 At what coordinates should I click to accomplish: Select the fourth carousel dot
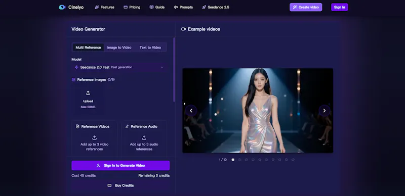253,160
